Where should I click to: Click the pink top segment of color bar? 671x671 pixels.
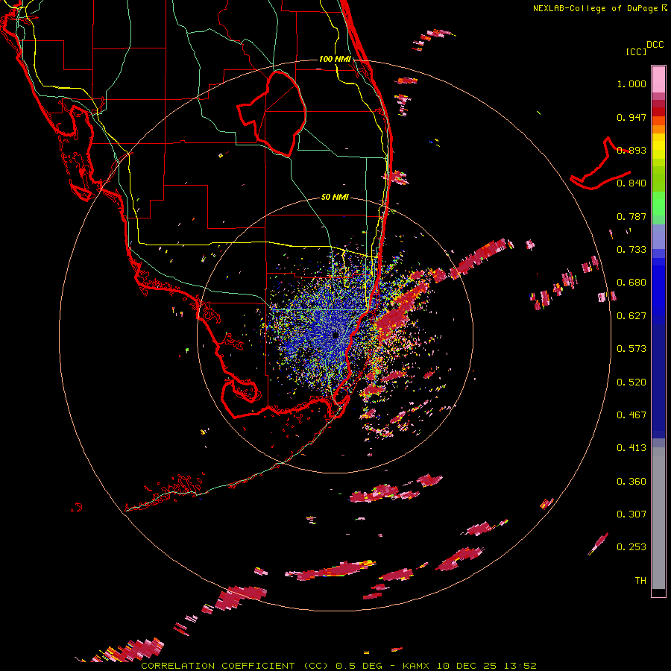point(658,79)
